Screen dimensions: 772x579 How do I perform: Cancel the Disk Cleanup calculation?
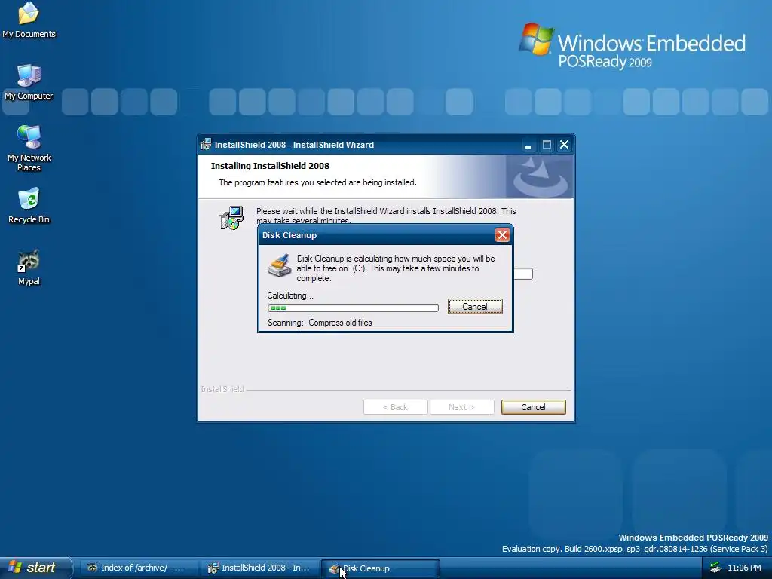[x=475, y=307]
